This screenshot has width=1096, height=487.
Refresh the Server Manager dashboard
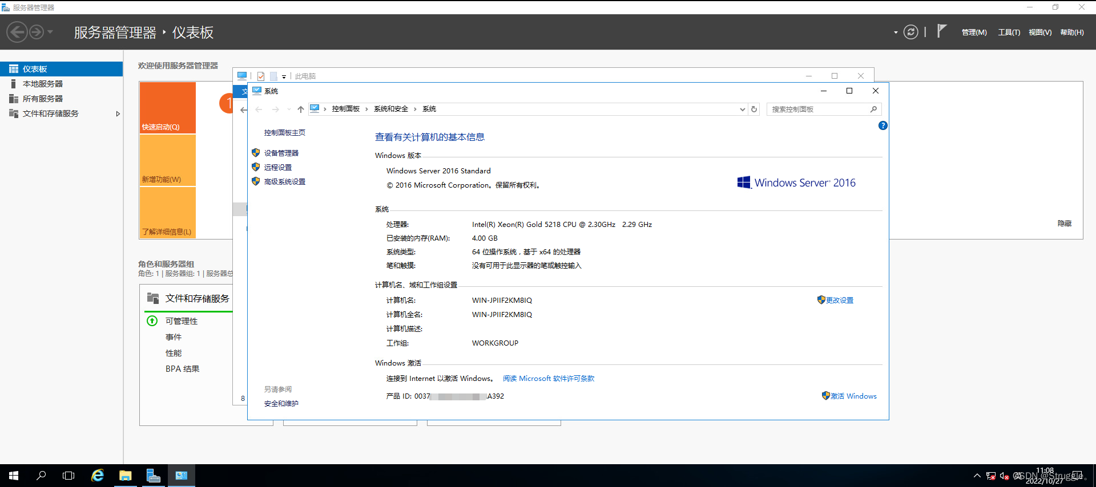(911, 32)
